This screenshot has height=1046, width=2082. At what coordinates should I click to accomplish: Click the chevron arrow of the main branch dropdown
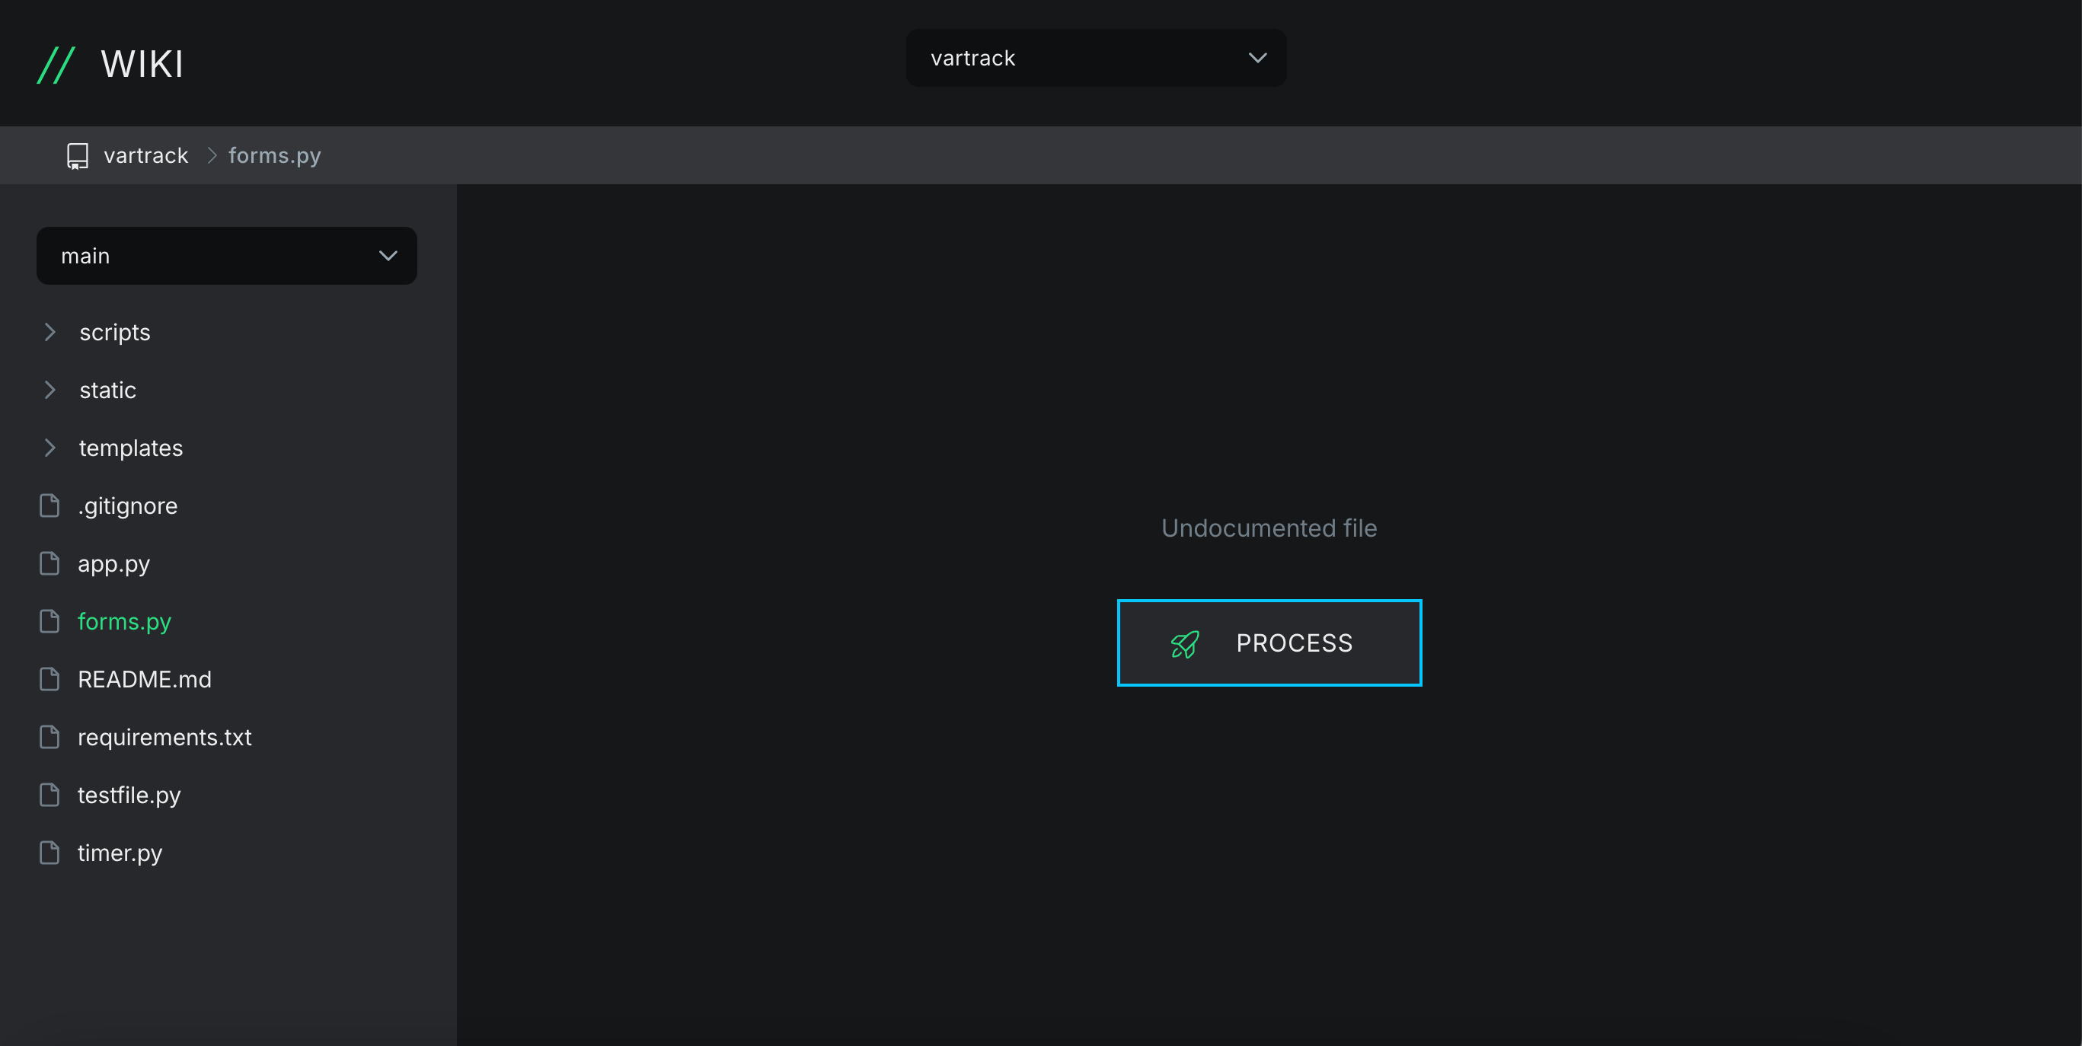pos(388,256)
